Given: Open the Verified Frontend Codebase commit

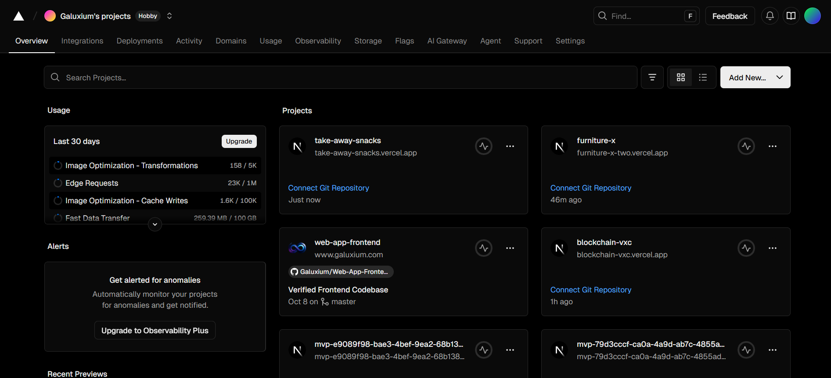Looking at the screenshot, I should pyautogui.click(x=338, y=290).
